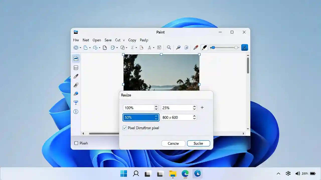The image size is (321, 180).
Task: Click the blue T-shaped sidebar tool
Action: coord(76,102)
